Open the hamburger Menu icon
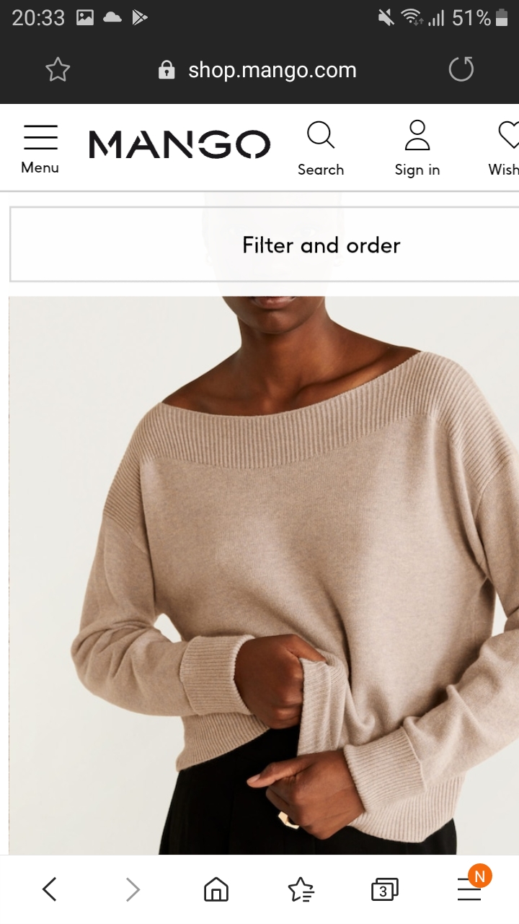Image resolution: width=519 pixels, height=924 pixels. [40, 137]
